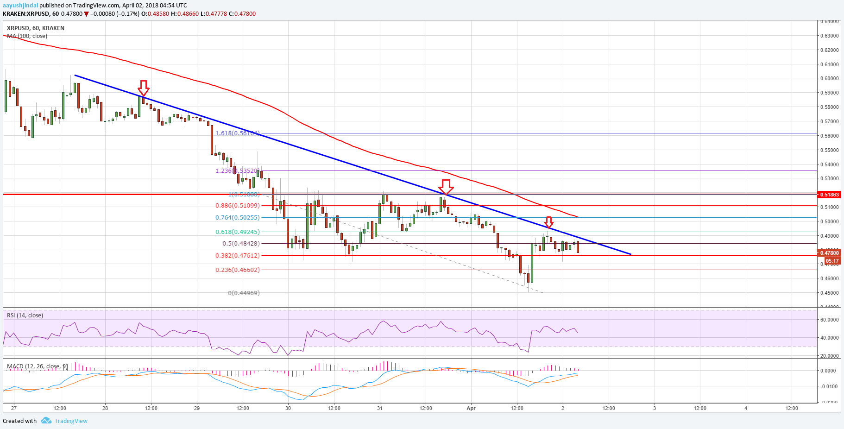Click the 'RSI (14, close)' indicator label
The height and width of the screenshot is (429, 844).
tap(25, 315)
